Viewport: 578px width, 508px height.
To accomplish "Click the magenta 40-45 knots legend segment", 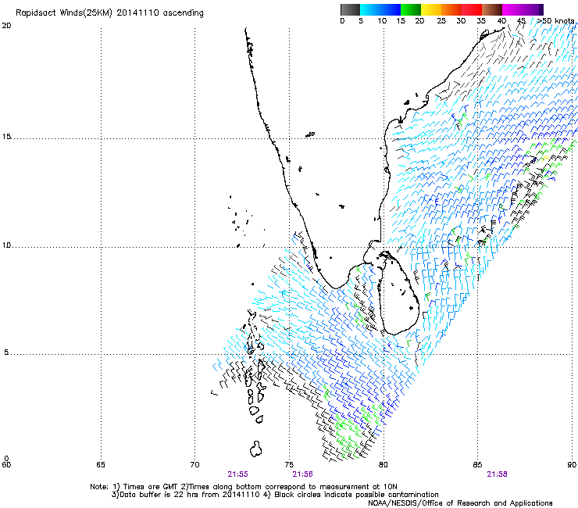I will click(x=512, y=9).
